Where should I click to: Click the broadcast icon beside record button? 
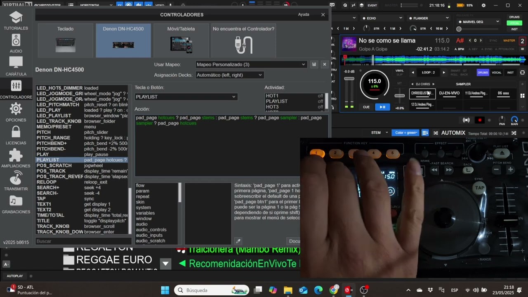click(466, 120)
